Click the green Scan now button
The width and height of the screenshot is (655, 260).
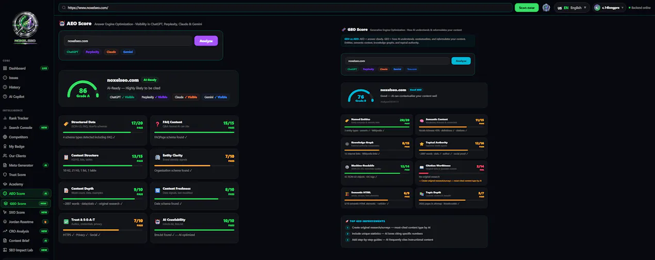[x=527, y=8]
